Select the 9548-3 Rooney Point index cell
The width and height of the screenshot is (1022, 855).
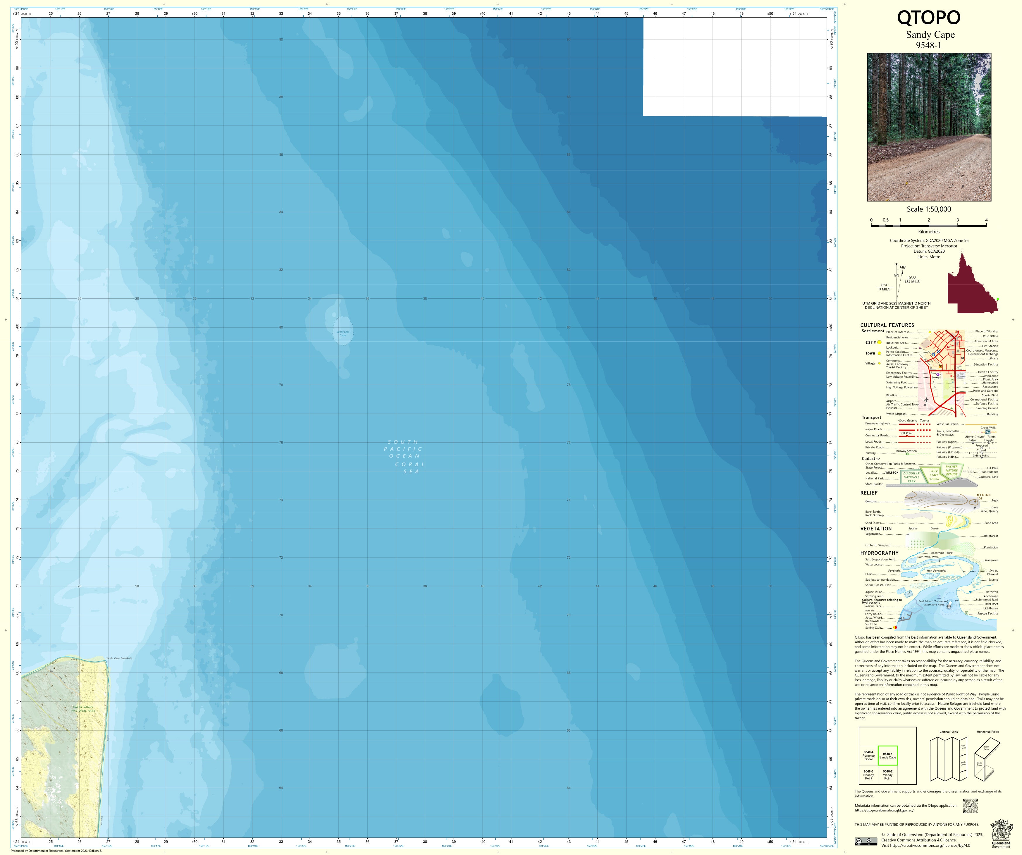pos(868,775)
